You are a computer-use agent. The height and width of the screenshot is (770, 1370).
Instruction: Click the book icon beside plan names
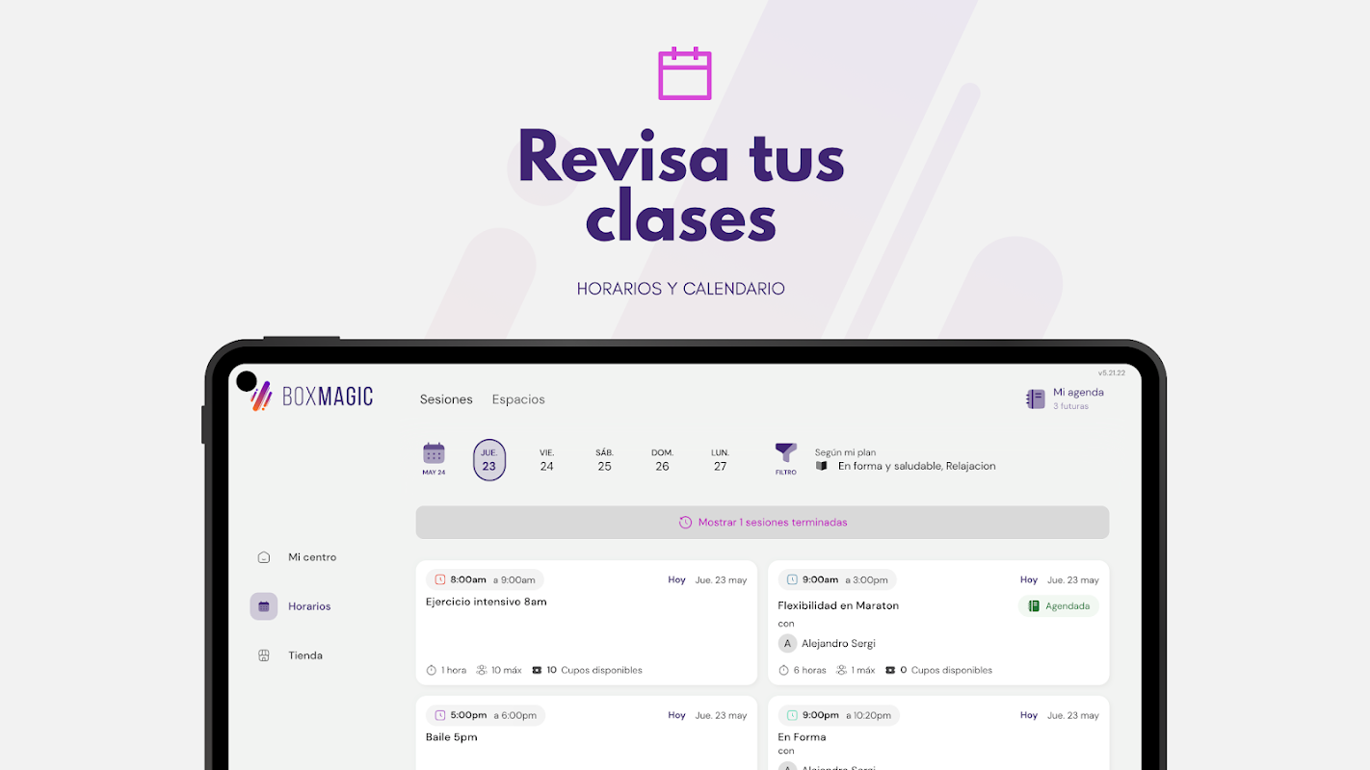pyautogui.click(x=822, y=466)
